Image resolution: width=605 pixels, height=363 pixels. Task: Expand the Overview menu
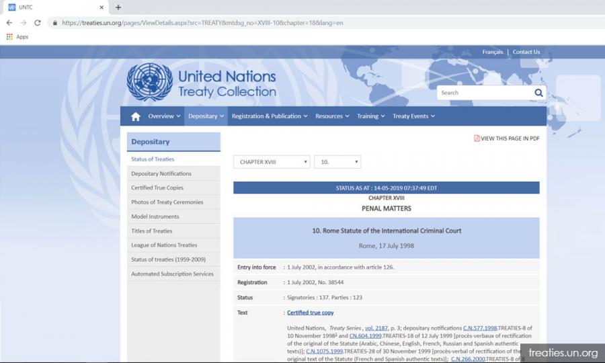tap(164, 116)
